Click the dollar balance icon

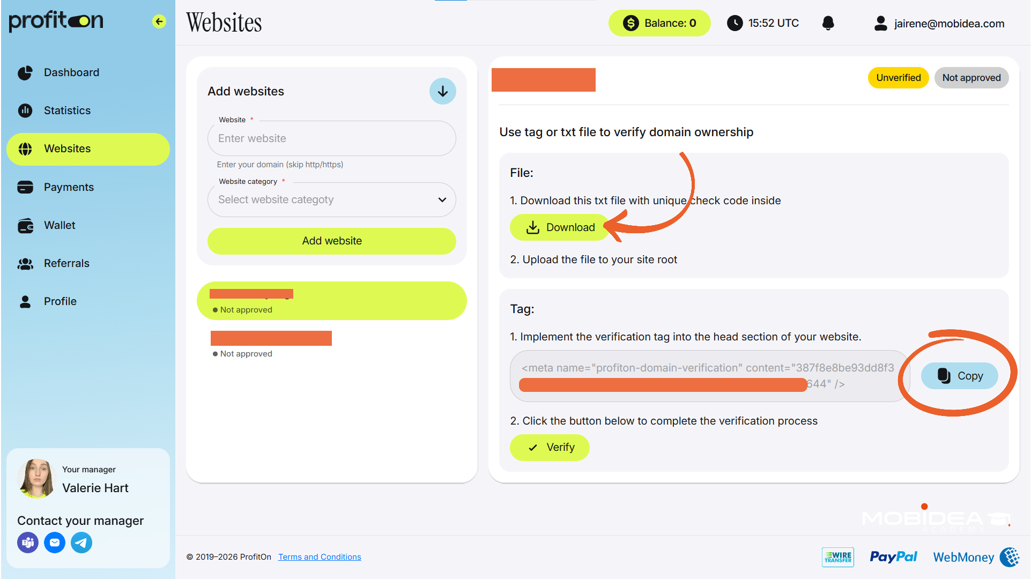pos(631,23)
